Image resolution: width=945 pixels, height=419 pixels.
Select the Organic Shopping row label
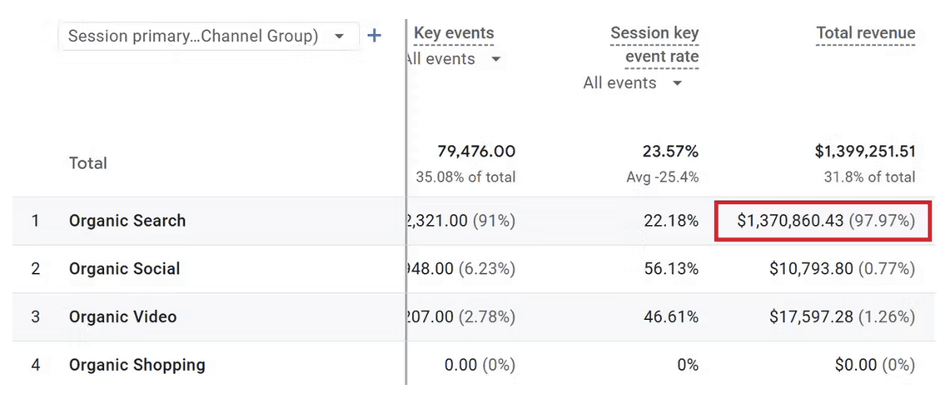click(x=137, y=365)
